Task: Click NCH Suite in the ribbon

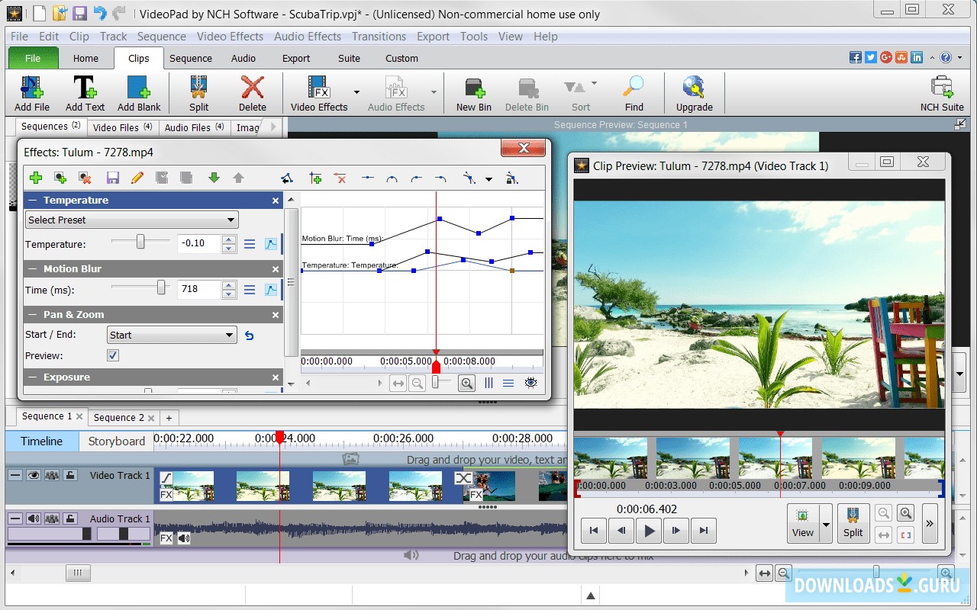Action: [942, 91]
